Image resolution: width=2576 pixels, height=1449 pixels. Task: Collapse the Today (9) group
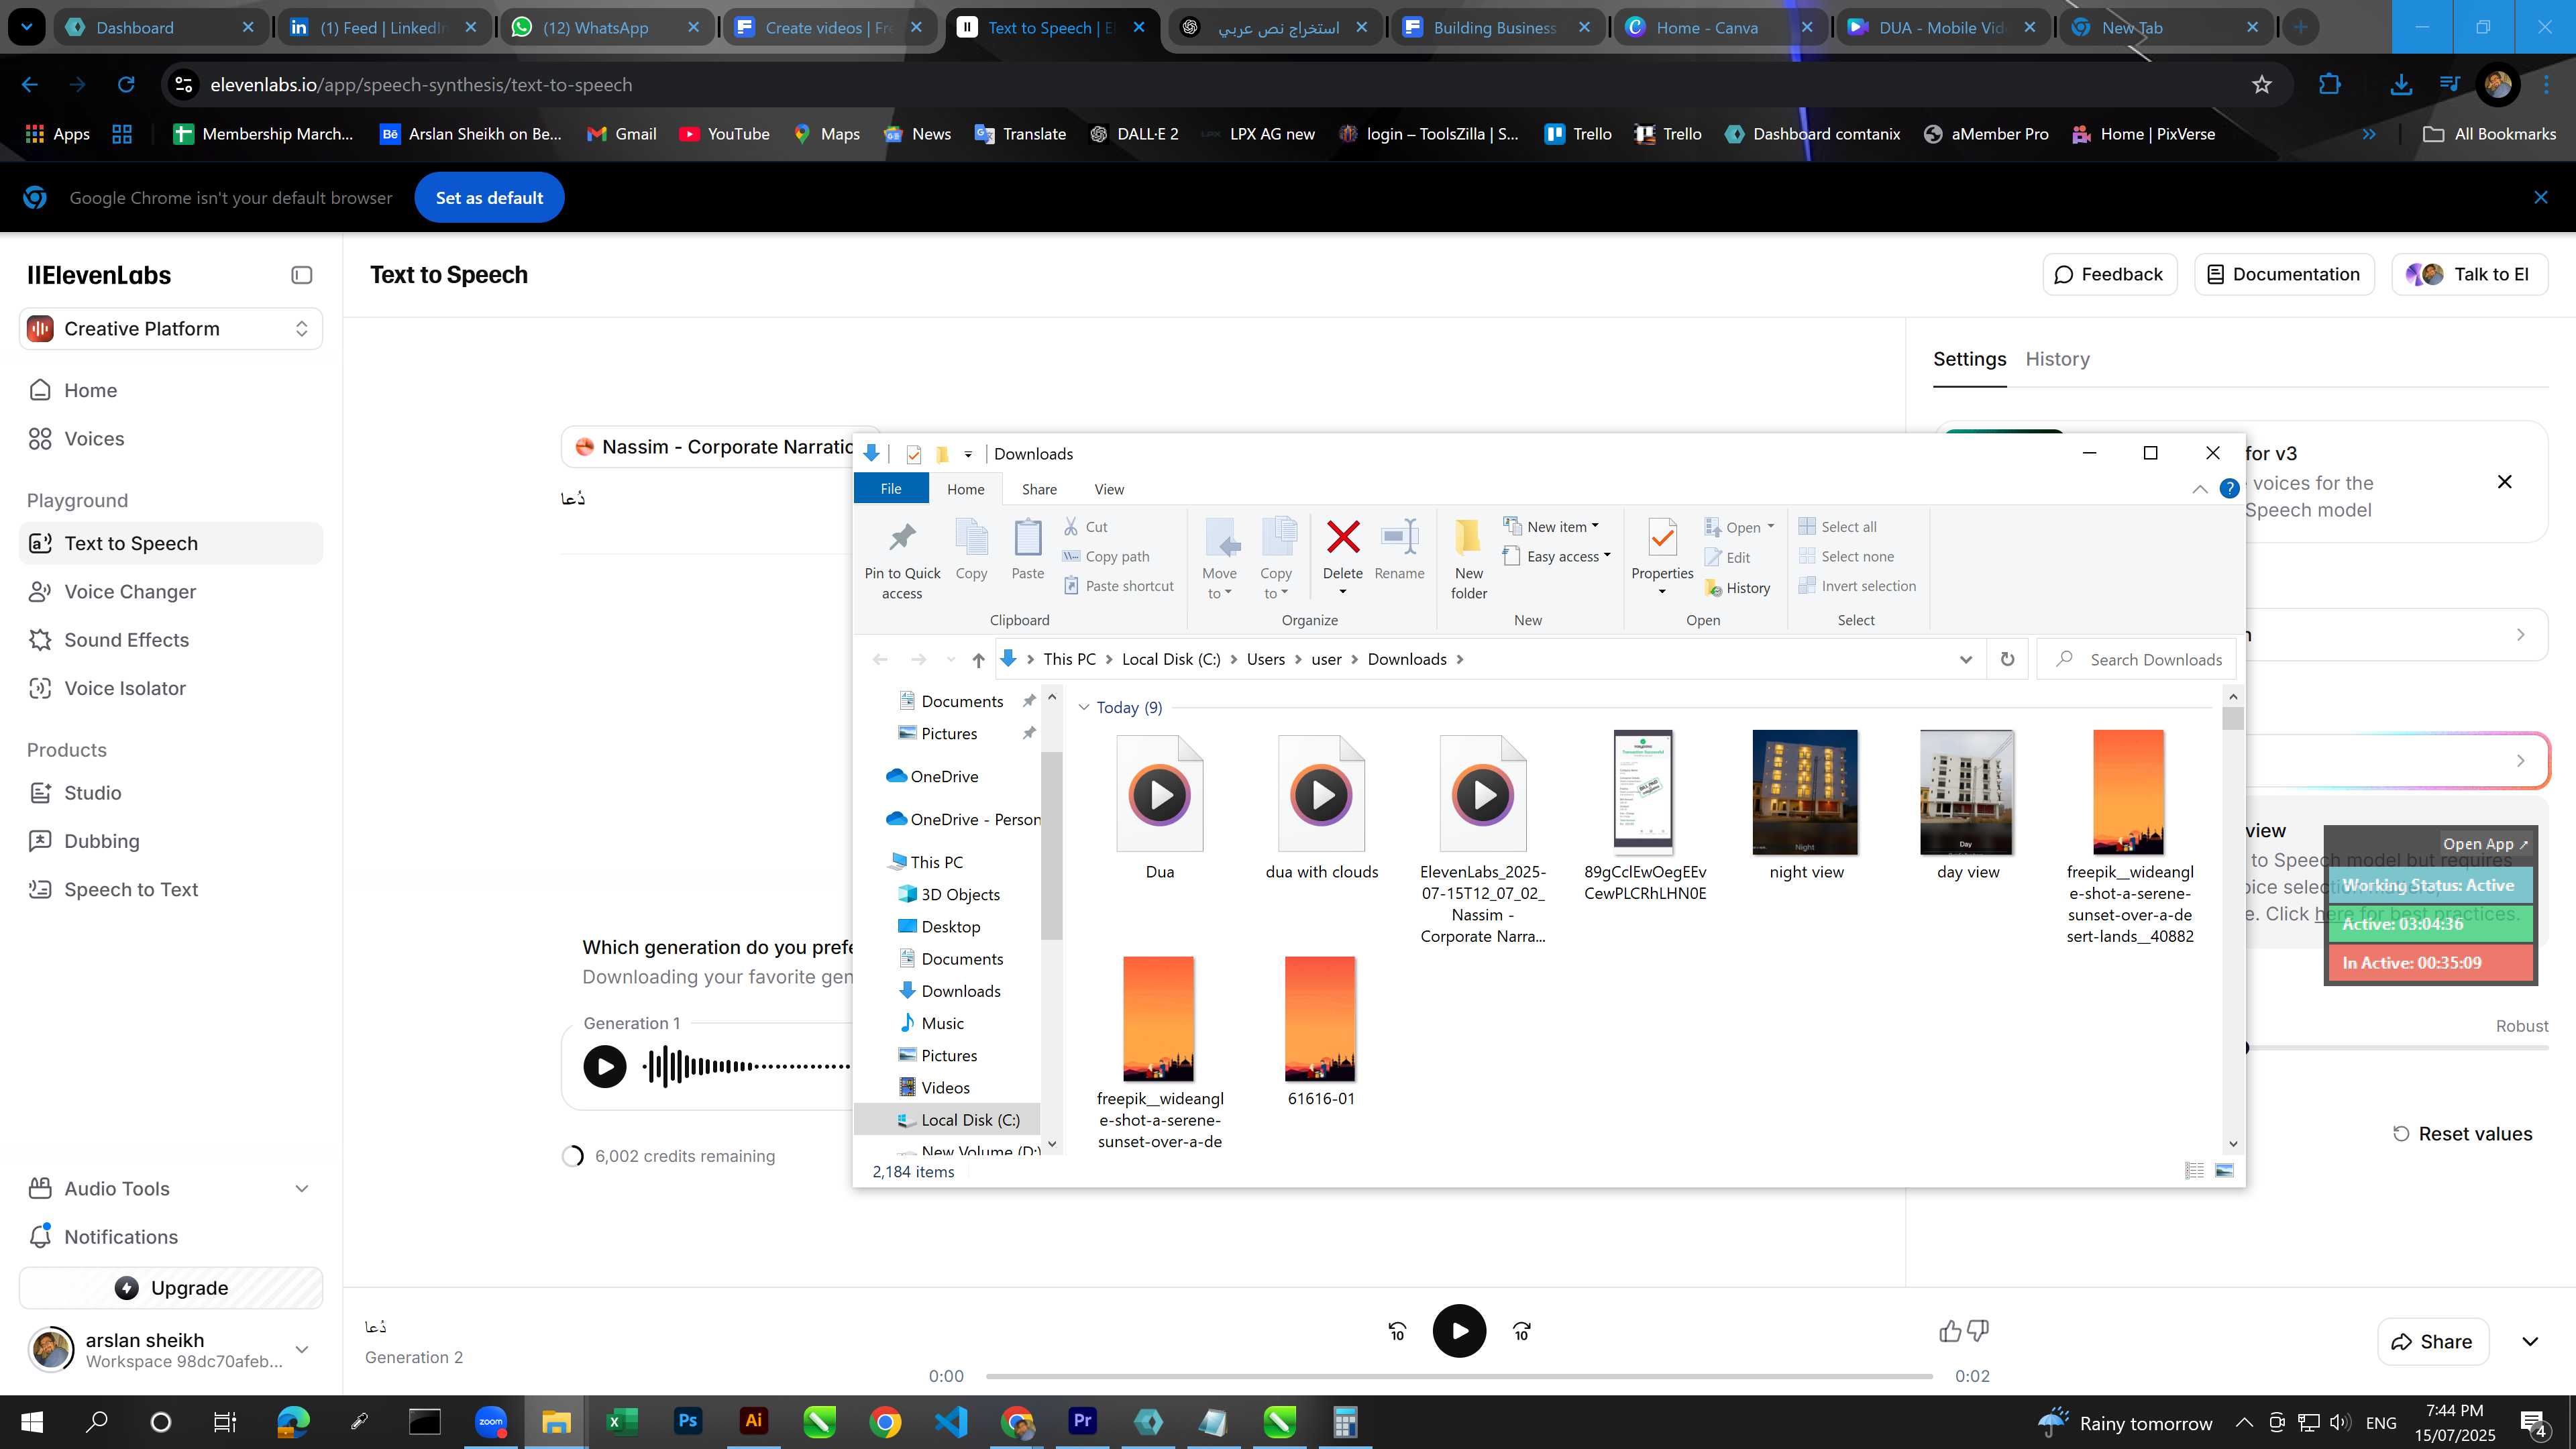1083,707
